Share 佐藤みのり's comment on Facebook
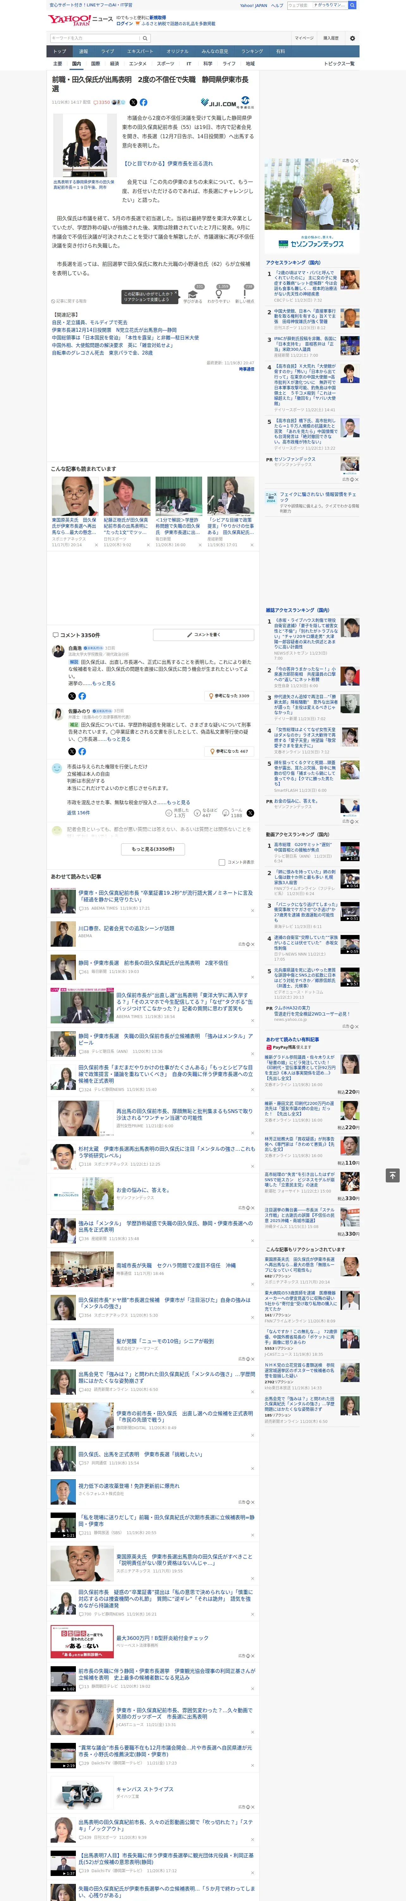 coord(82,751)
